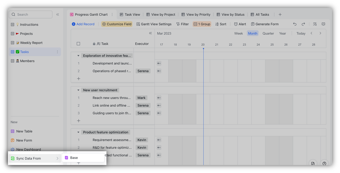Click the Add Record button
The image size is (340, 173).
tap(83, 24)
